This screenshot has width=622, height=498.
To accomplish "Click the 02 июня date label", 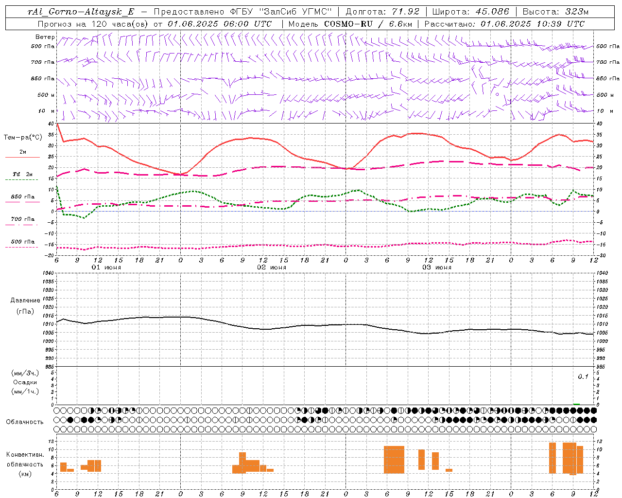I will (x=272, y=267).
